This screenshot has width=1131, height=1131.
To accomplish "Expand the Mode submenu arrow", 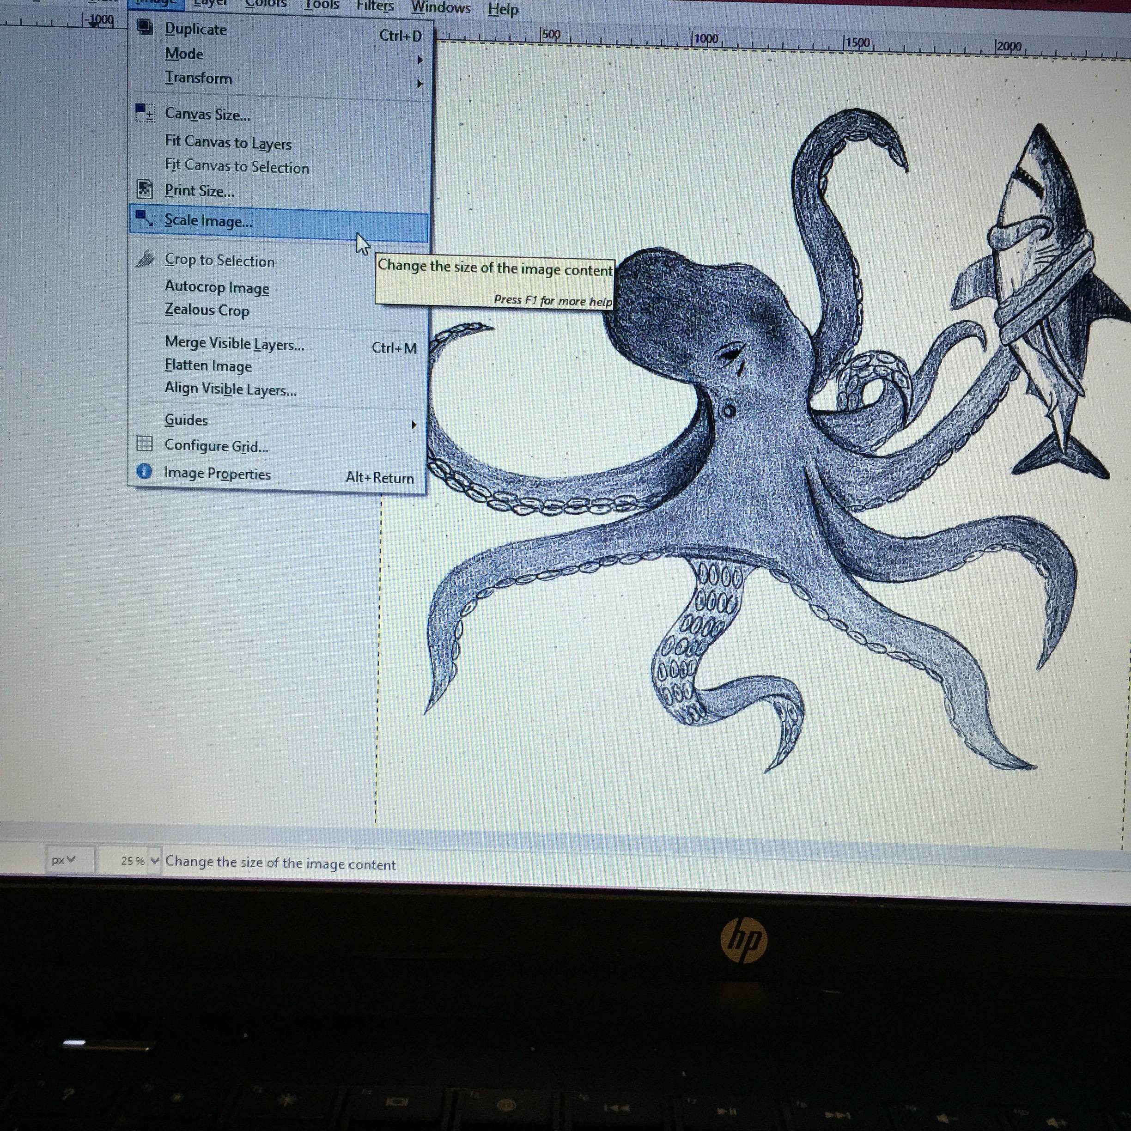I will (x=419, y=60).
